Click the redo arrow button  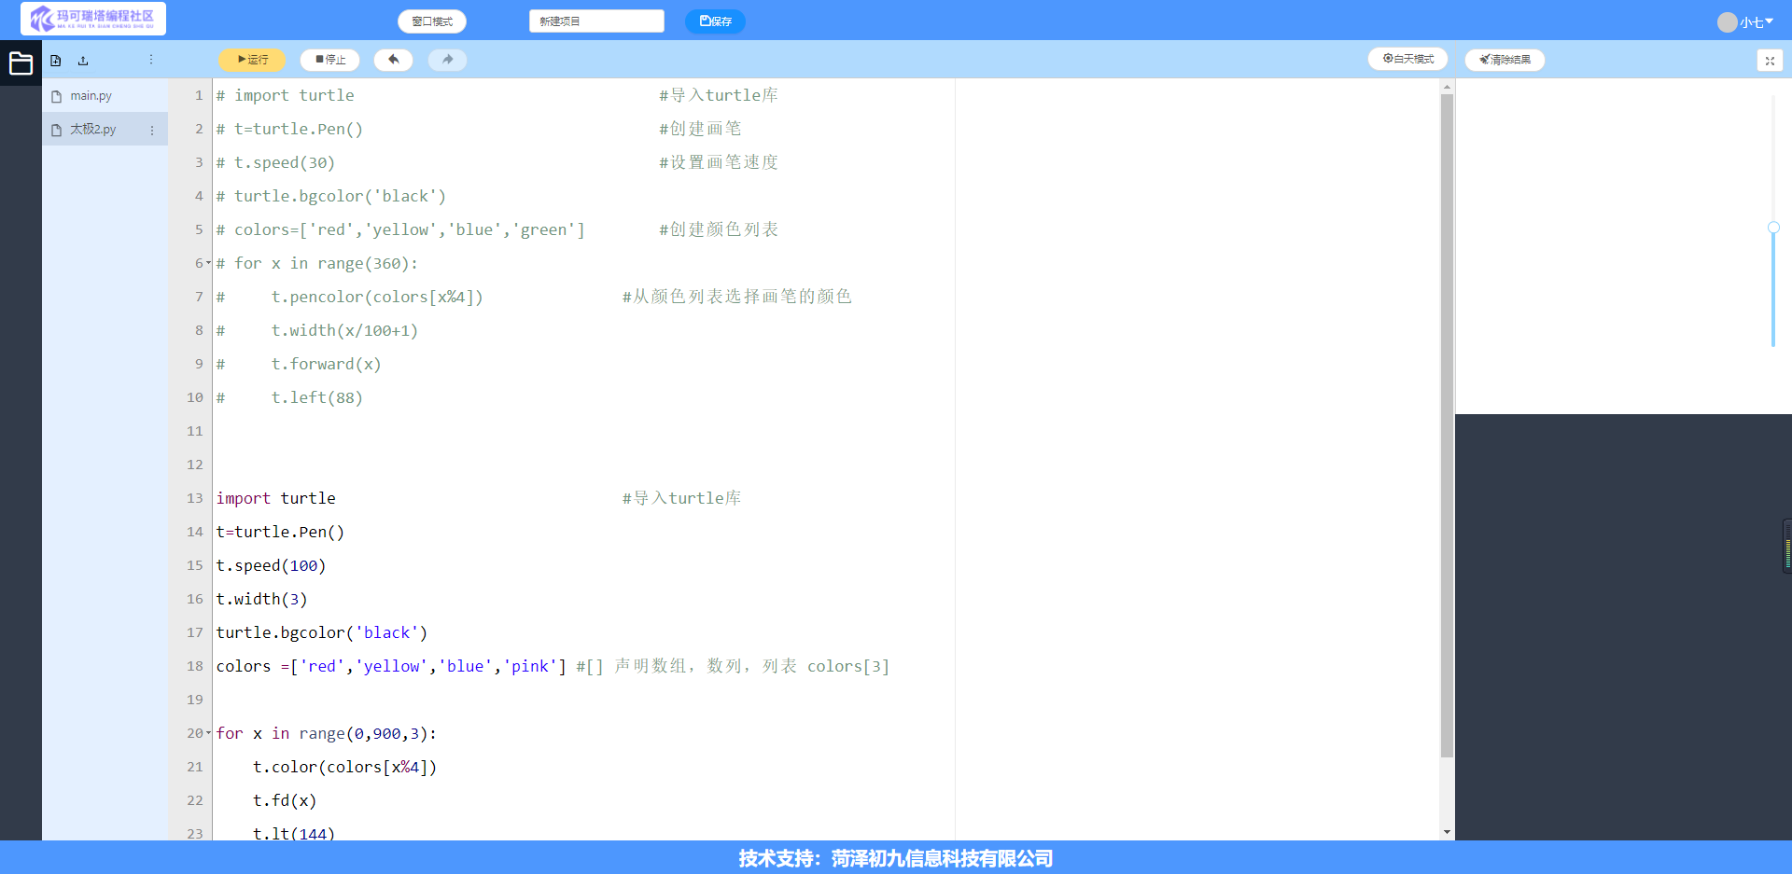447,60
